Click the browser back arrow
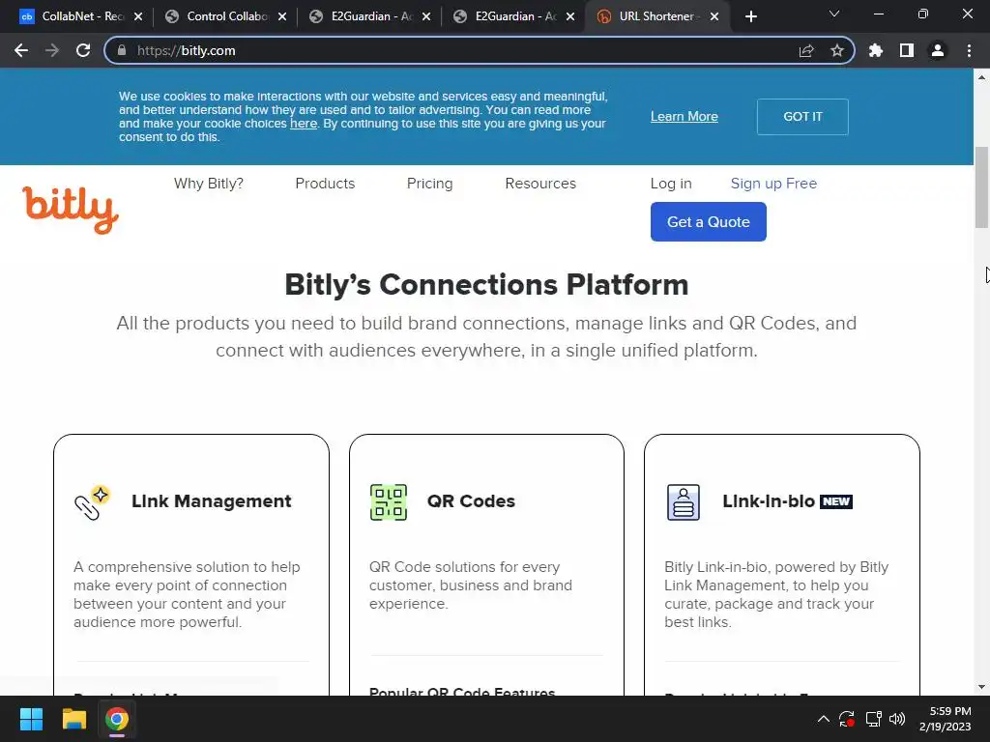 click(21, 50)
